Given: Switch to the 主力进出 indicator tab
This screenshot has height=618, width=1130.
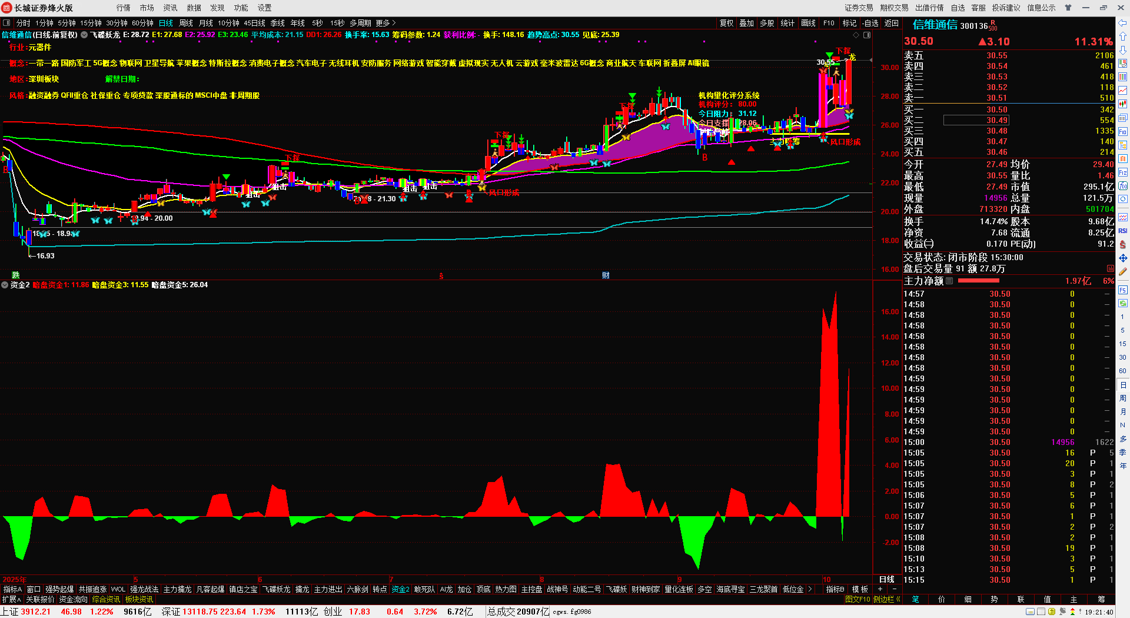Looking at the screenshot, I should [328, 589].
